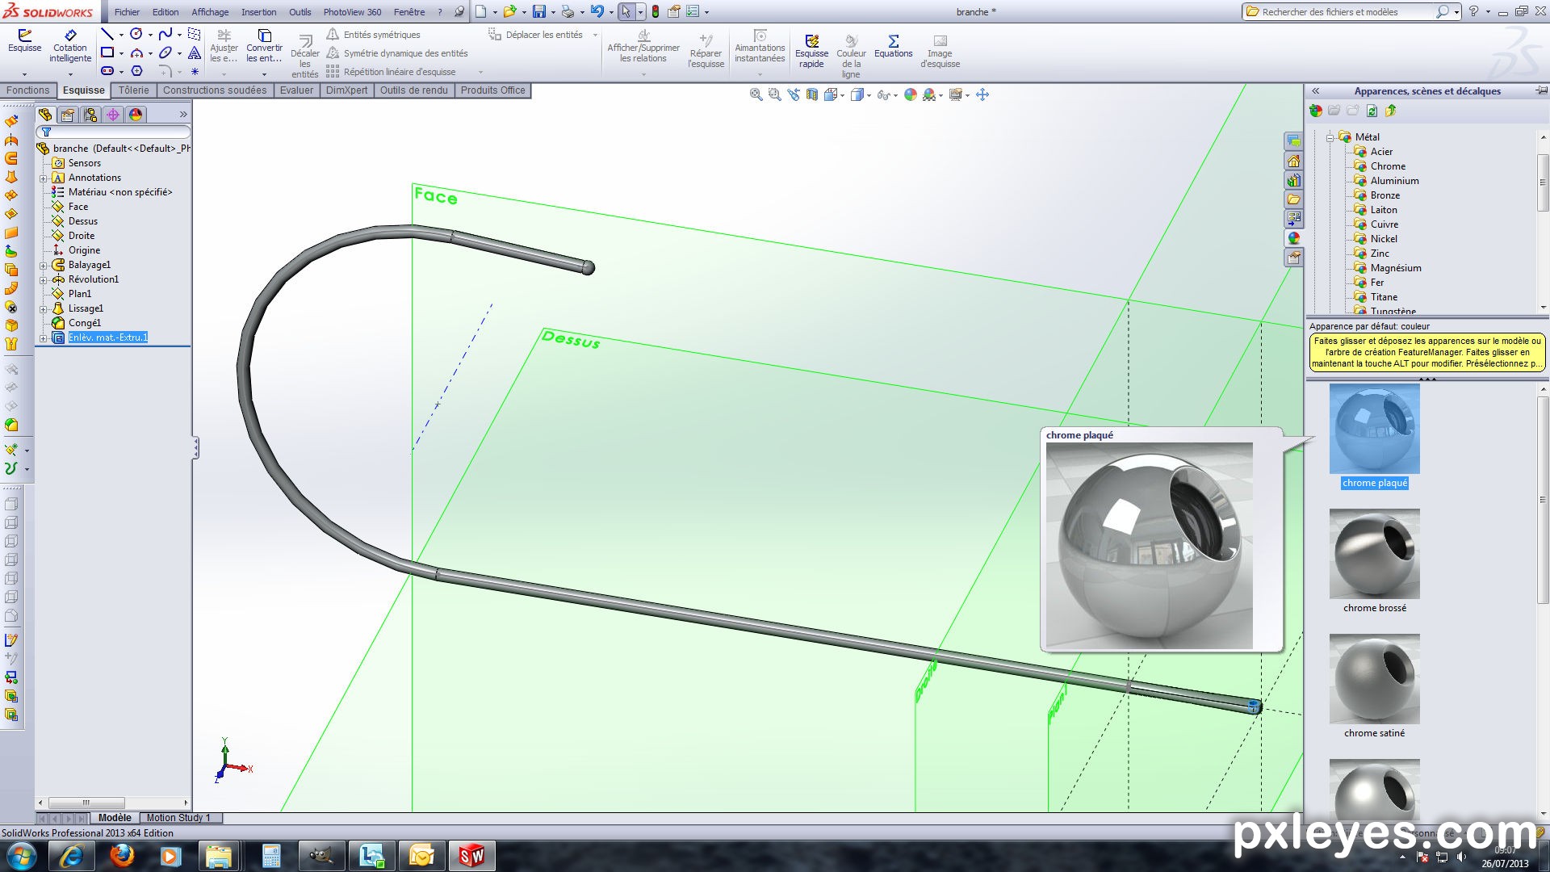Click the Edit appearance color ball icon

pyautogui.click(x=911, y=94)
